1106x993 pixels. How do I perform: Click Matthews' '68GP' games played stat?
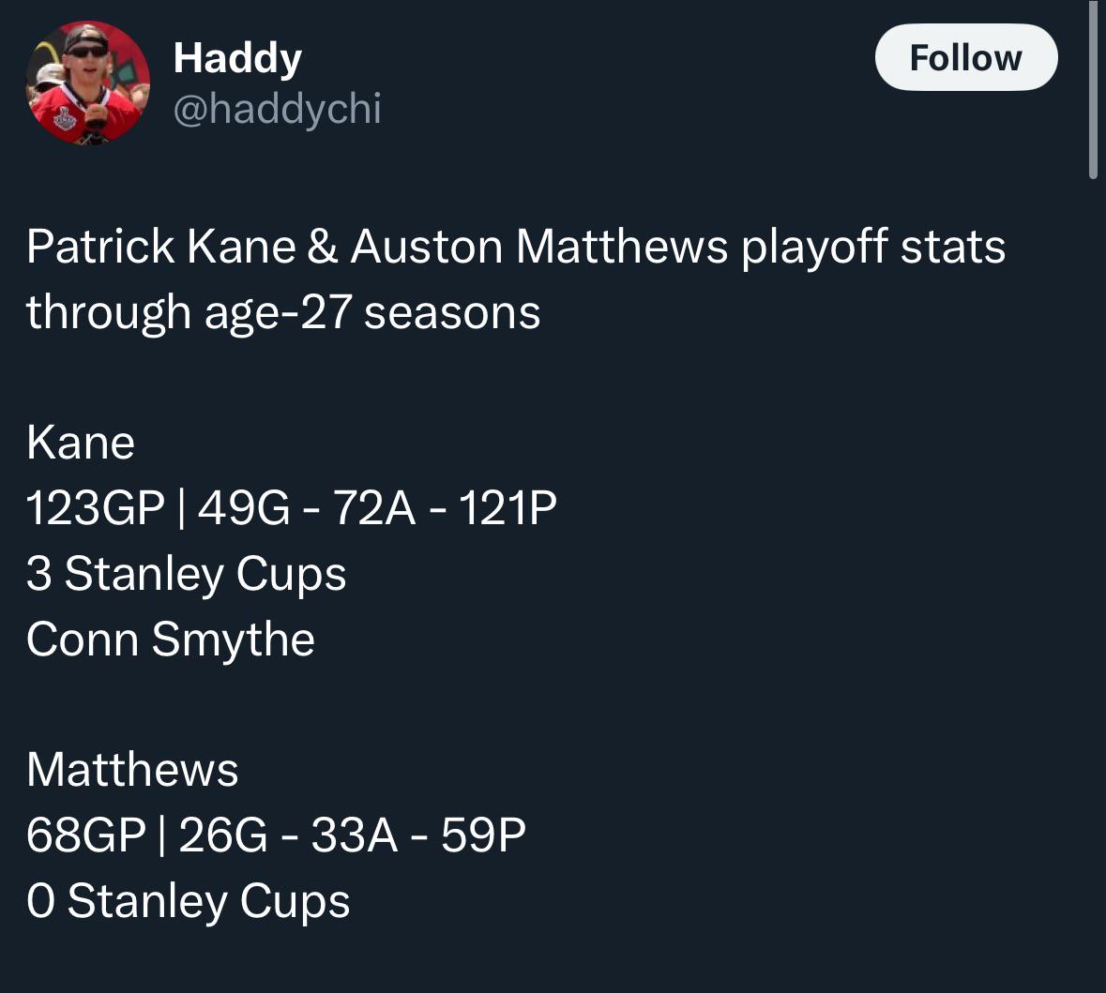[86, 835]
